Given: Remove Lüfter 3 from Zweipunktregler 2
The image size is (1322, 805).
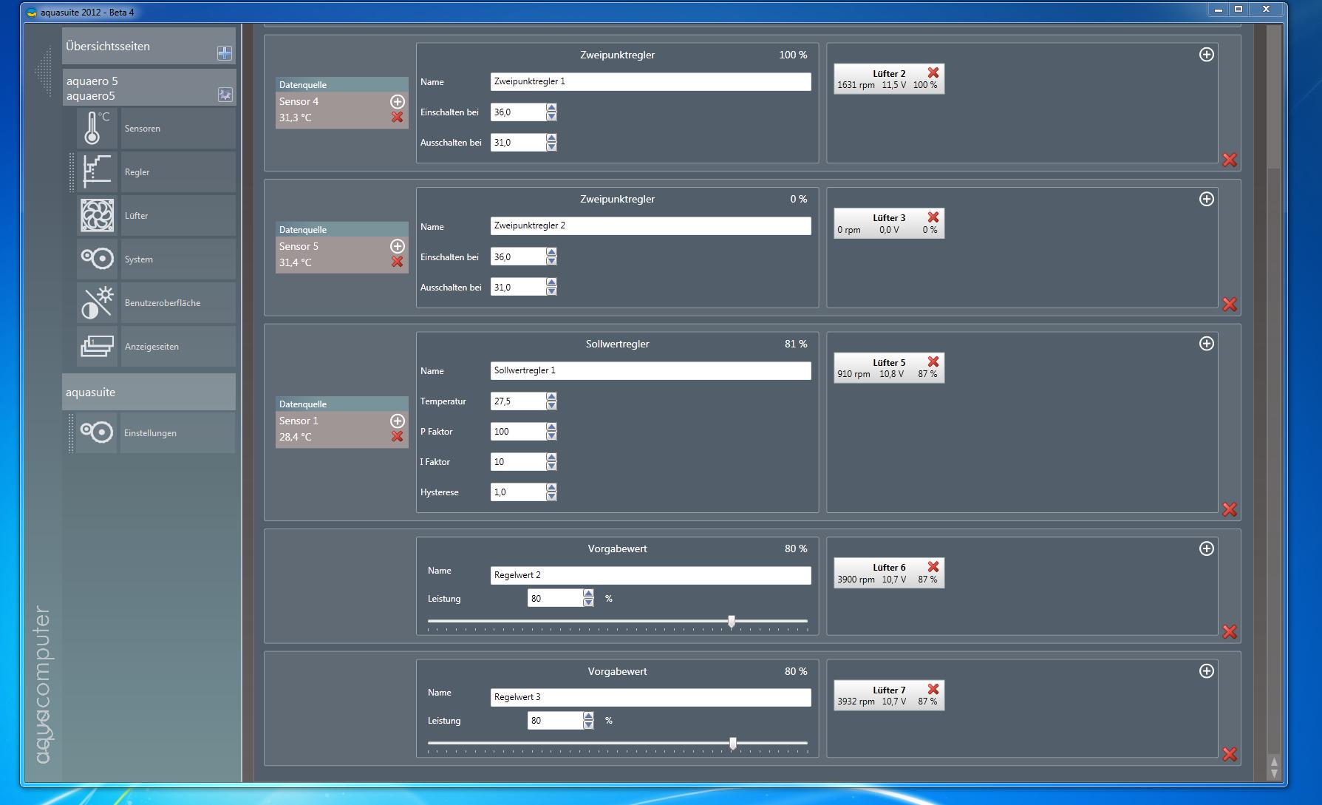Looking at the screenshot, I should [x=933, y=217].
